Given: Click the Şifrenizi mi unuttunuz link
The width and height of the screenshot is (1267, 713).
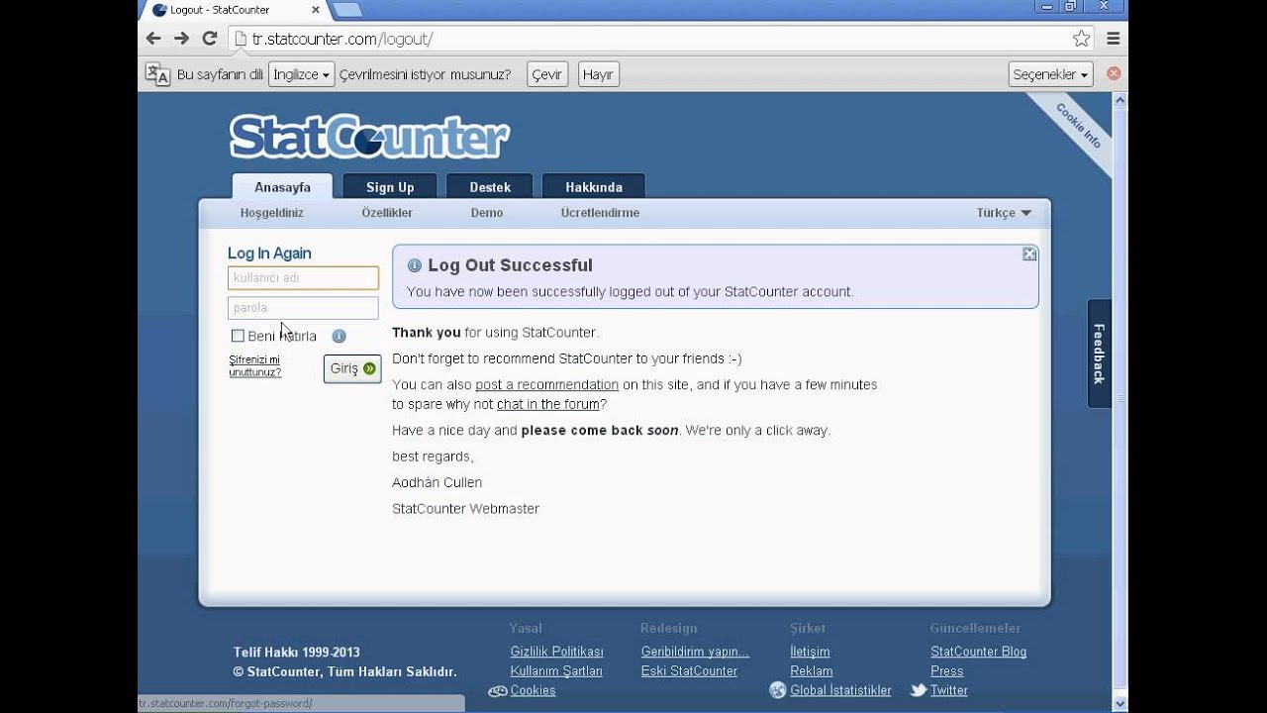Looking at the screenshot, I should pyautogui.click(x=255, y=365).
